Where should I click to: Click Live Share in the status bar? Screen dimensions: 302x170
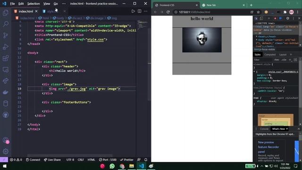[x=52, y=160]
